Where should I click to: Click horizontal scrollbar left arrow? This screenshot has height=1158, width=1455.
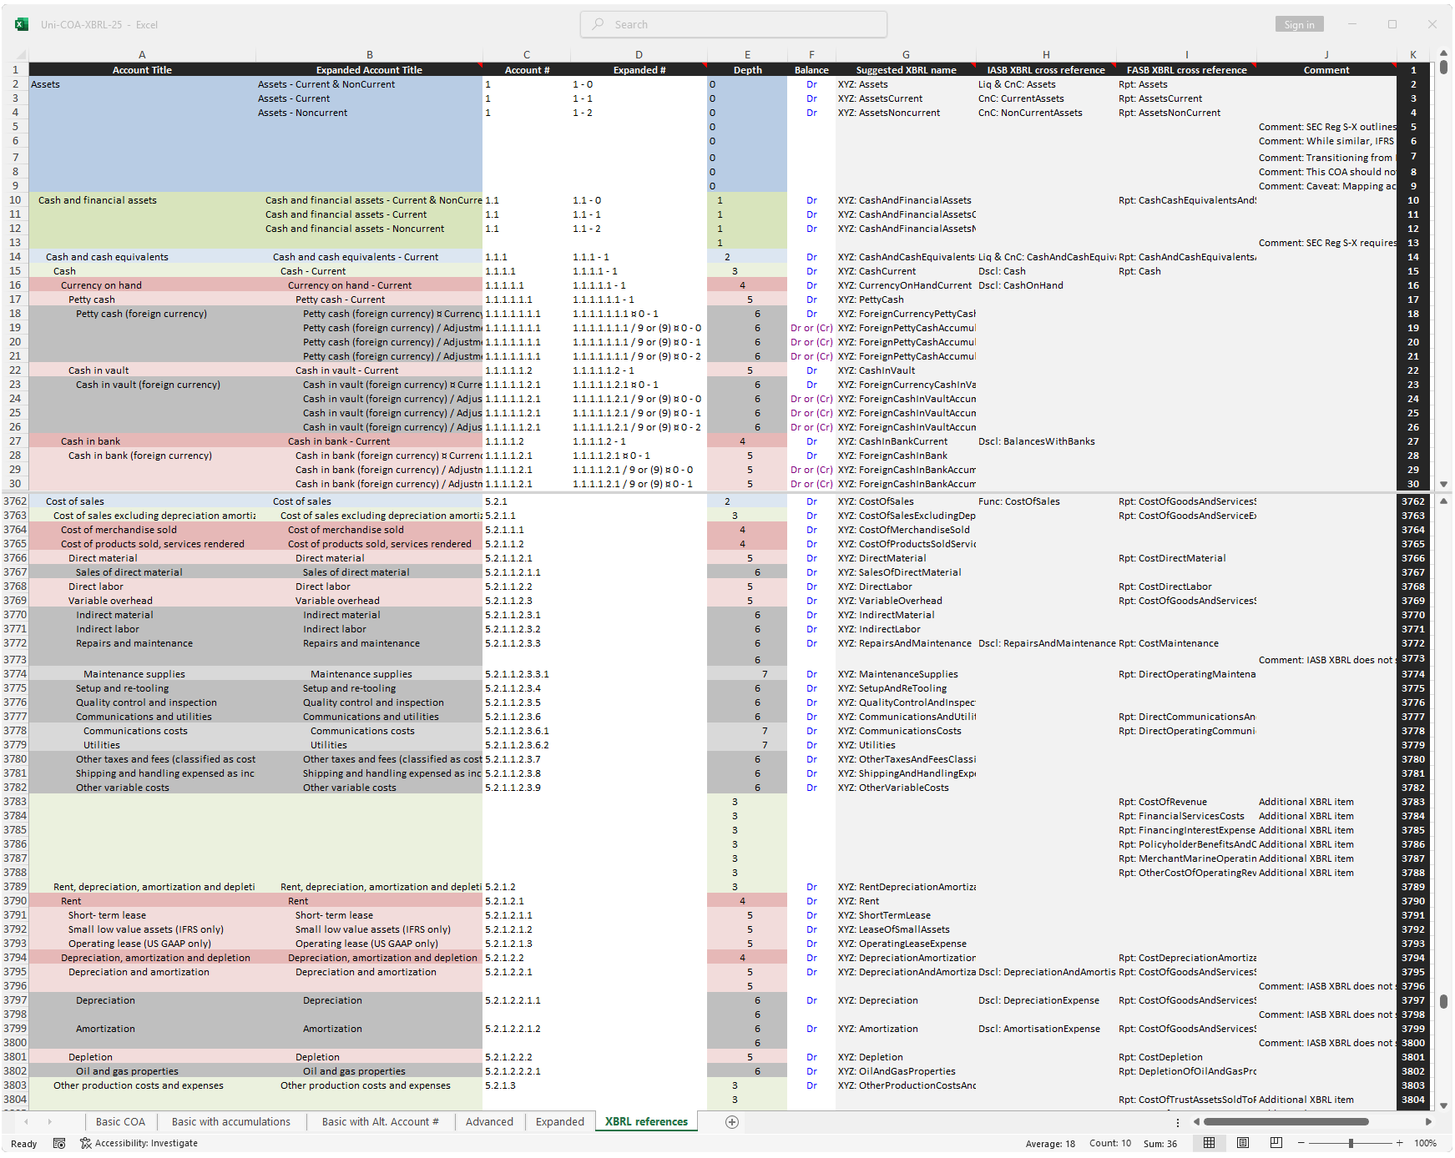coord(1196,1122)
